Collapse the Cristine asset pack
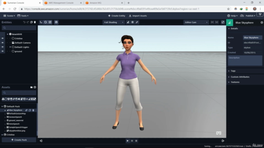The height and width of the screenshot is (148, 264). [2, 134]
